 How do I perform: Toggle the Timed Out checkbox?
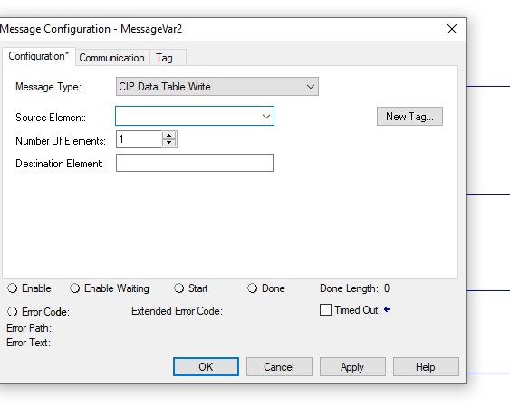325,309
